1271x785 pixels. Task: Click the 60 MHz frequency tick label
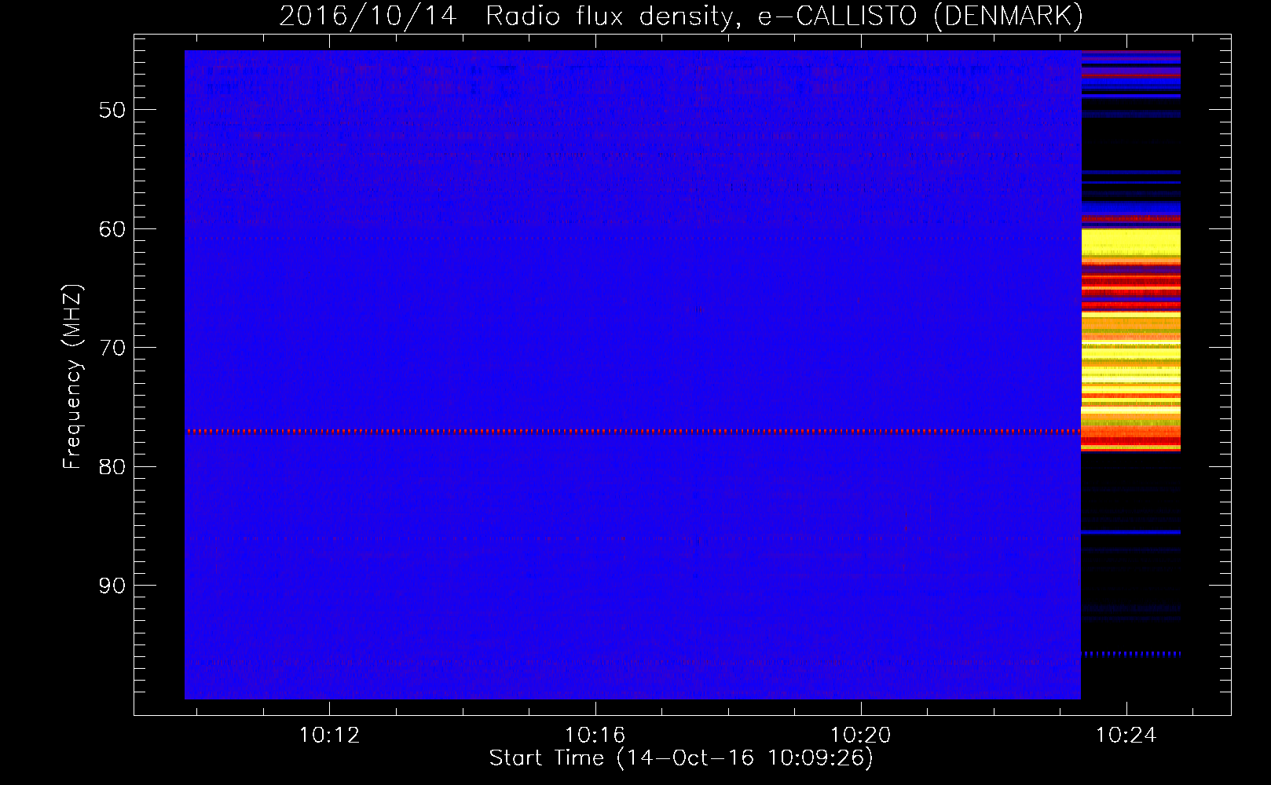coord(112,229)
